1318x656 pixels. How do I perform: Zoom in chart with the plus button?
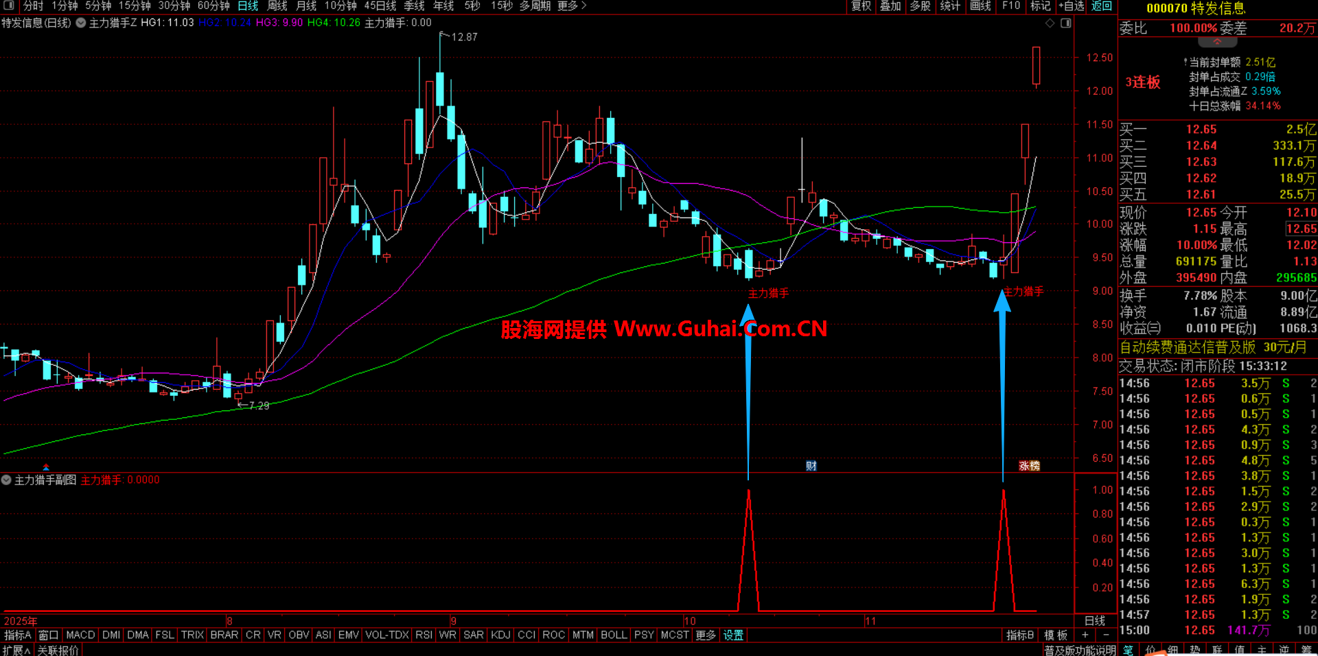click(1085, 635)
